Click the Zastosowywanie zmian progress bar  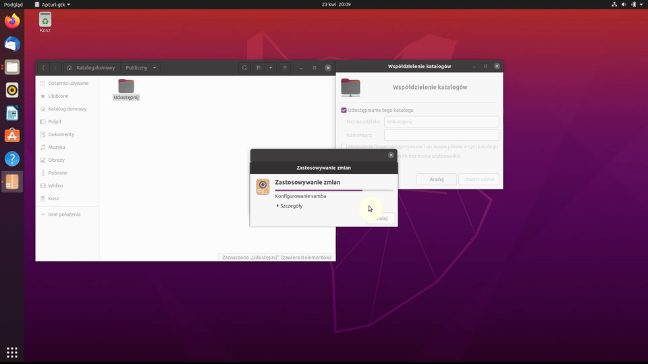(333, 191)
